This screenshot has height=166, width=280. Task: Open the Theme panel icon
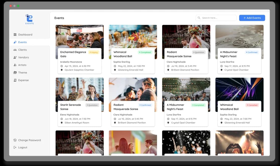pyautogui.click(x=16, y=73)
